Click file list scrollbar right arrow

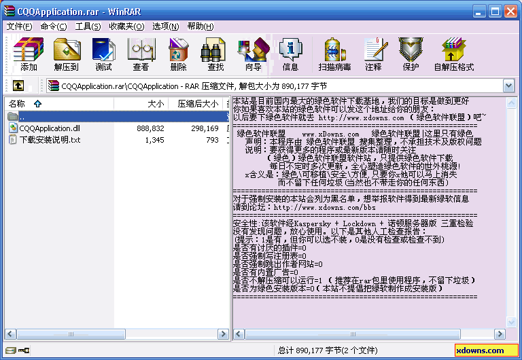point(223,334)
